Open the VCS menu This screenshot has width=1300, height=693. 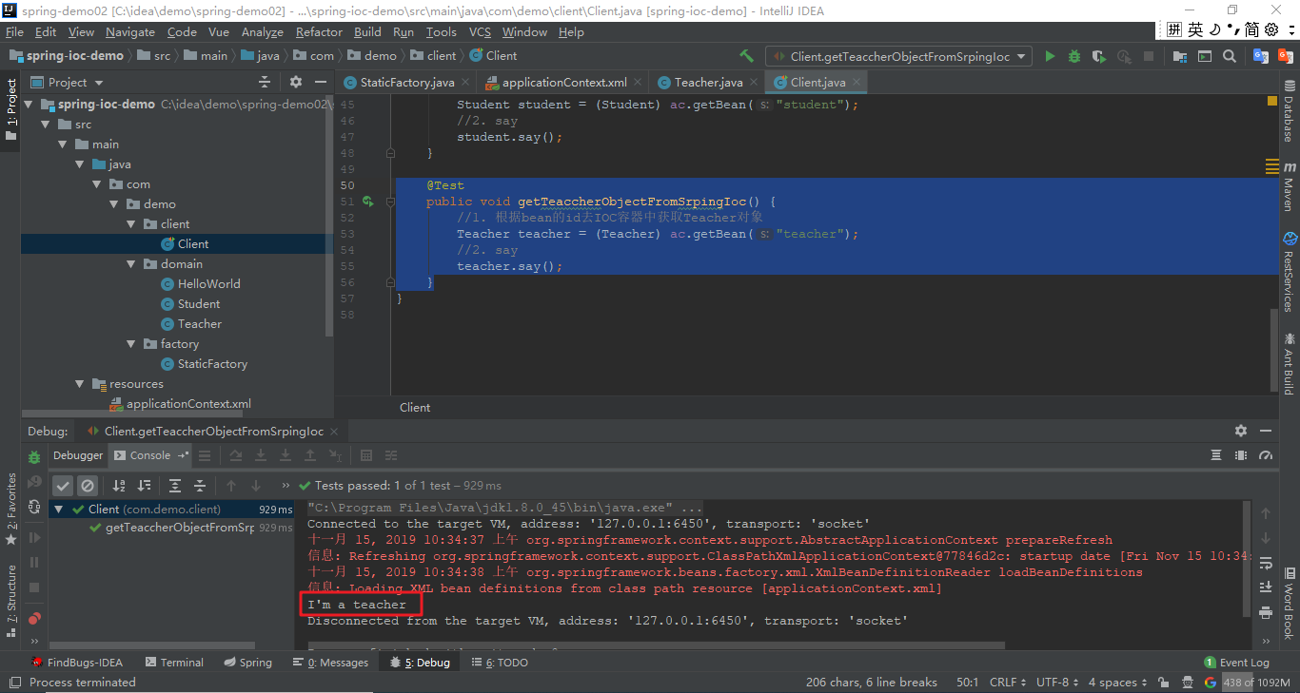(480, 32)
